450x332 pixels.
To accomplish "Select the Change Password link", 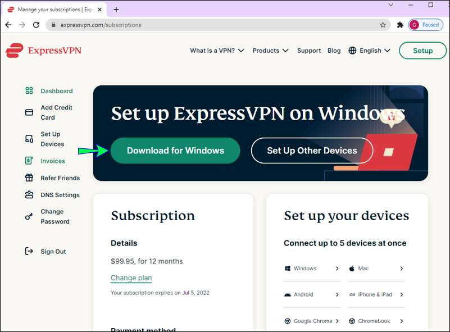I will pyautogui.click(x=55, y=216).
